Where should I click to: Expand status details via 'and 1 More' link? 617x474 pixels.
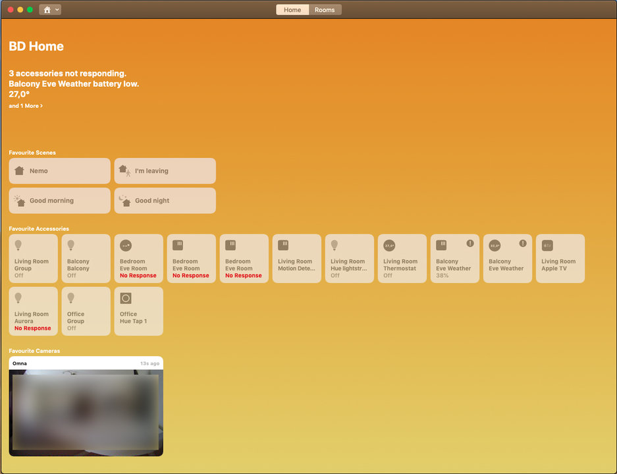click(26, 106)
